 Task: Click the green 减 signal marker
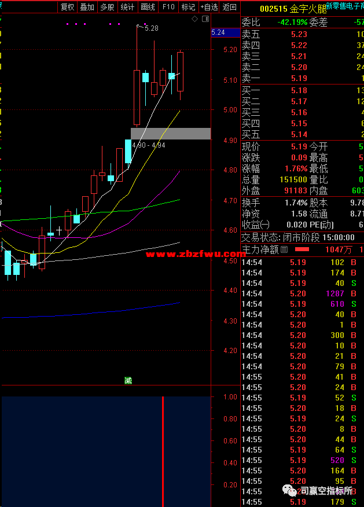click(128, 381)
